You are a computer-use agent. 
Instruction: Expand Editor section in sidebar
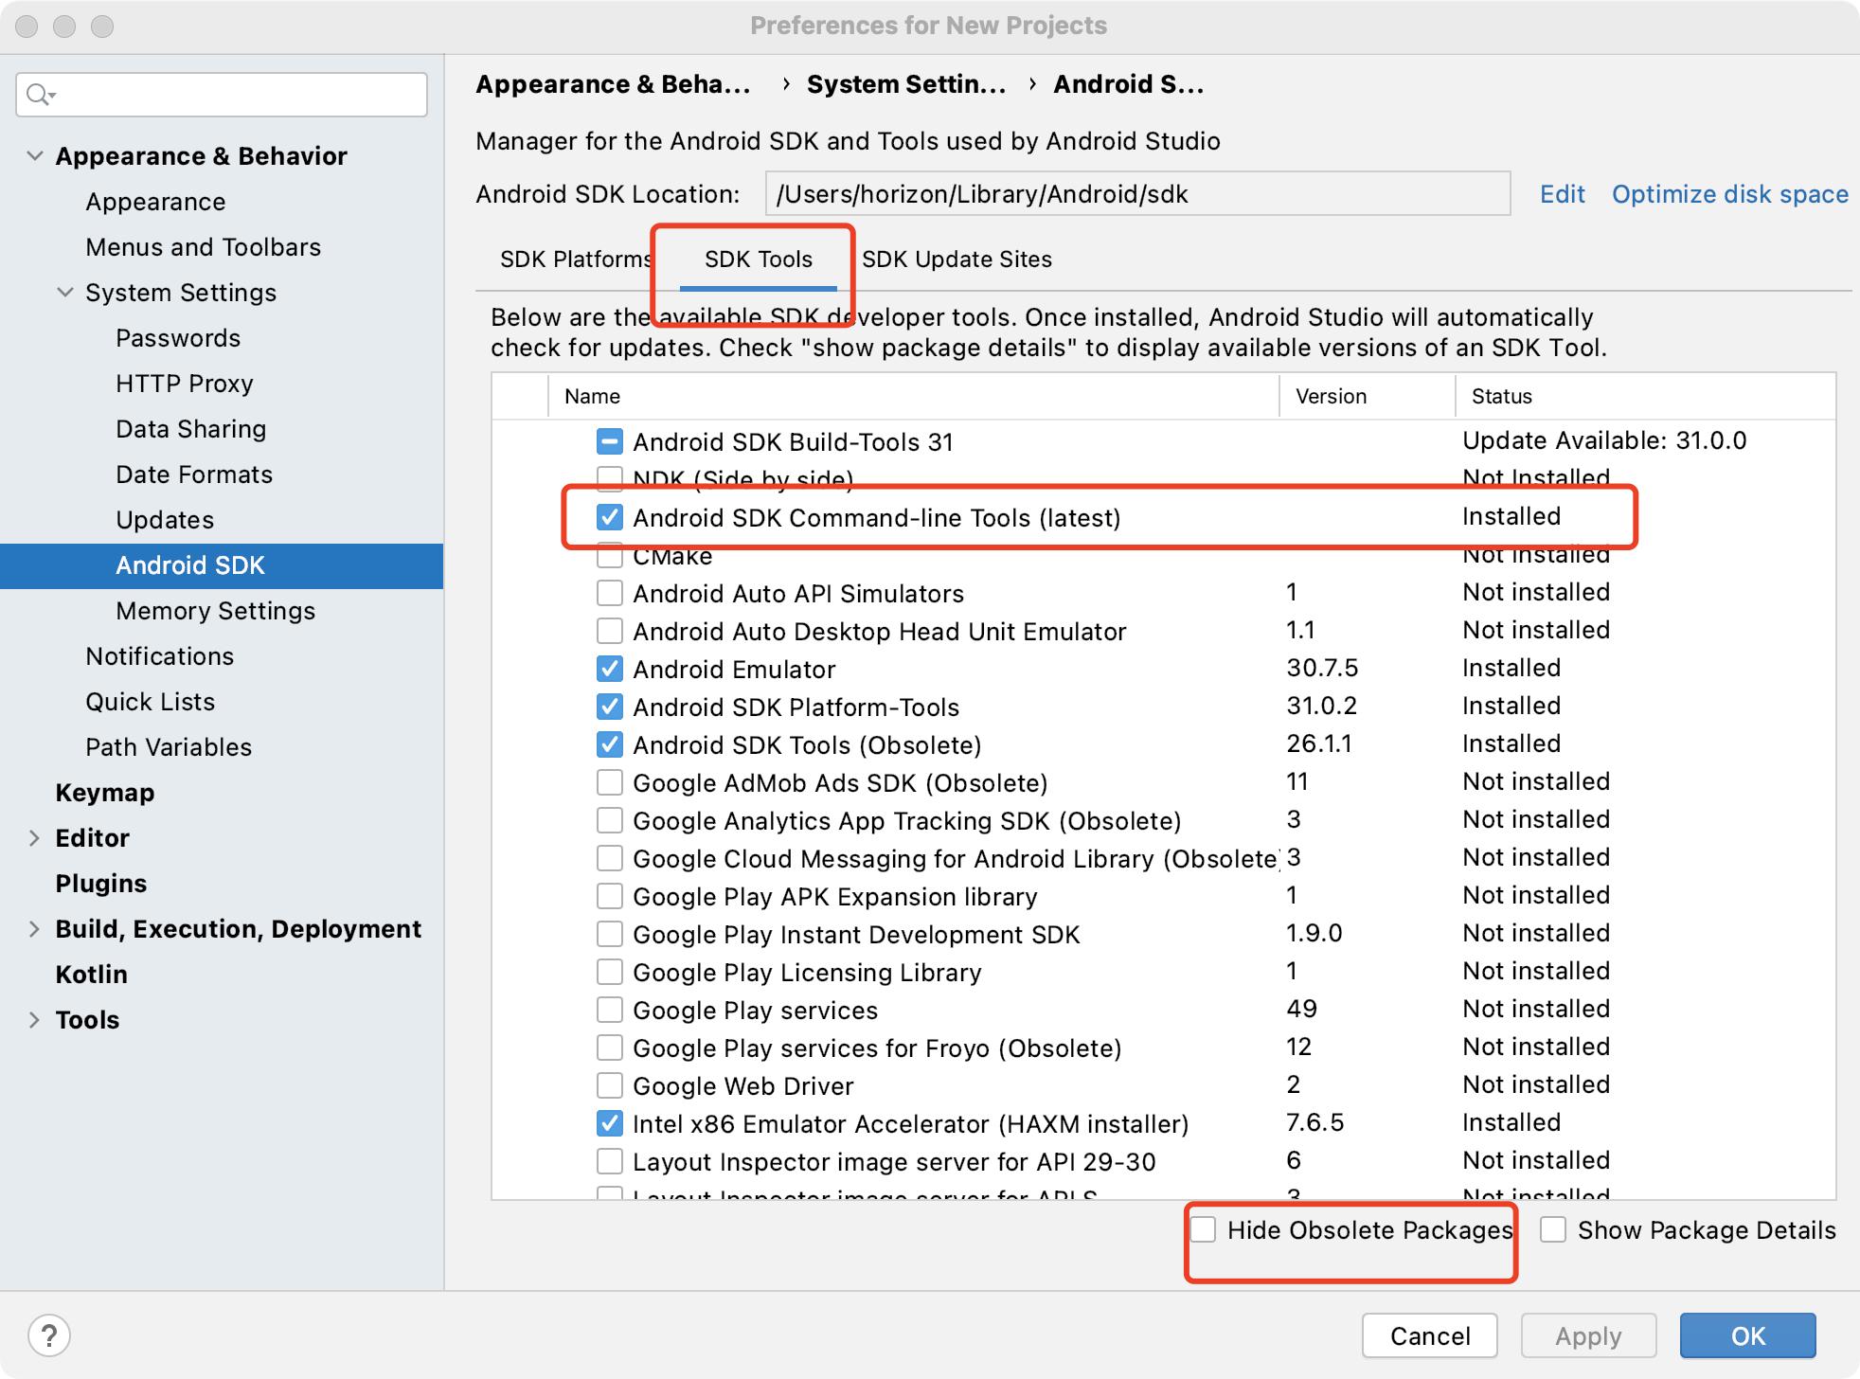coord(32,835)
